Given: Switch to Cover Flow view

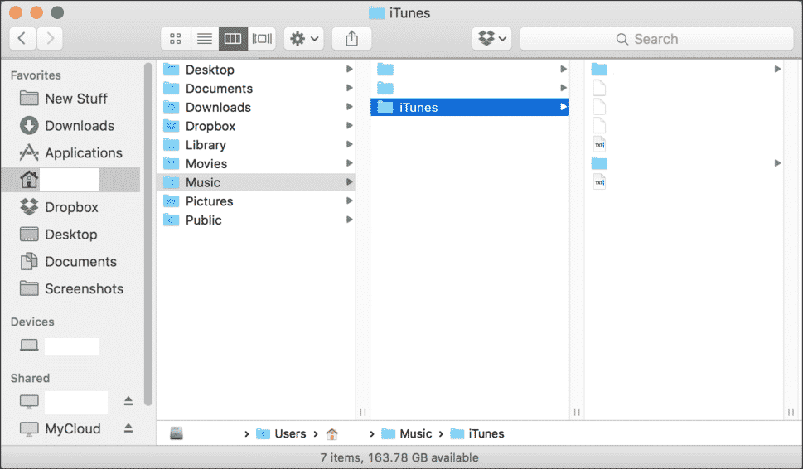Looking at the screenshot, I should pyautogui.click(x=262, y=39).
